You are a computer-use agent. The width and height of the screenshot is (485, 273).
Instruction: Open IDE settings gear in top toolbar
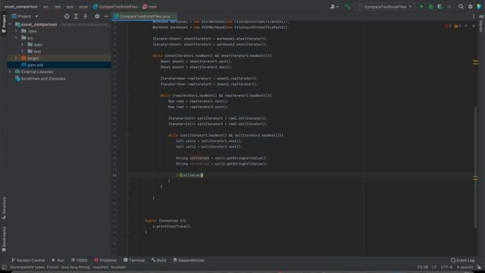click(x=470, y=7)
